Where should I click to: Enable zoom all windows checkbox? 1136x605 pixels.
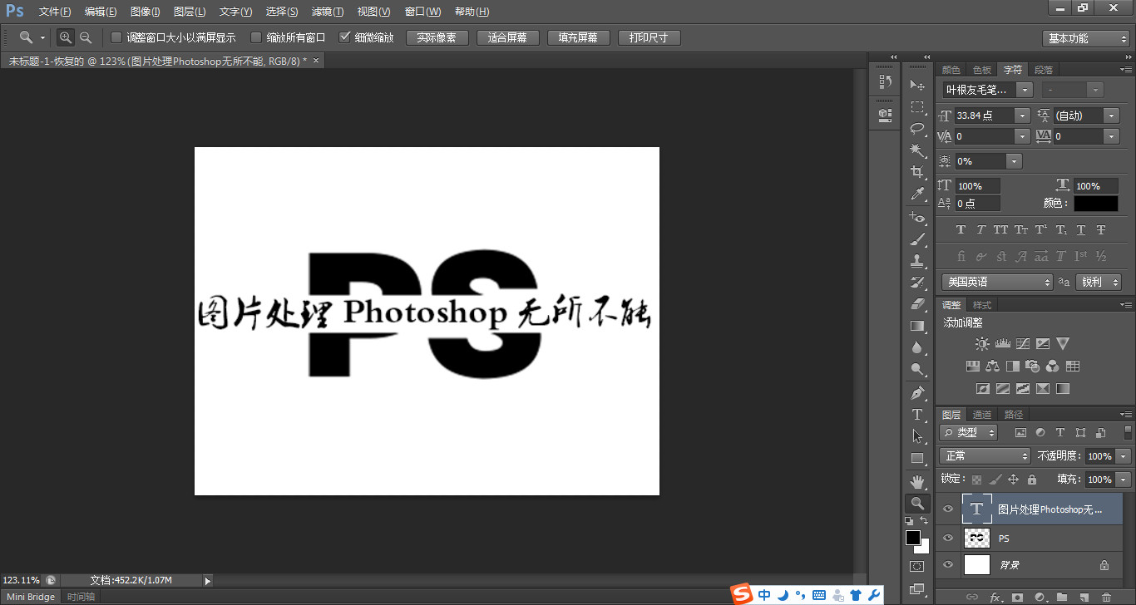[256, 37]
